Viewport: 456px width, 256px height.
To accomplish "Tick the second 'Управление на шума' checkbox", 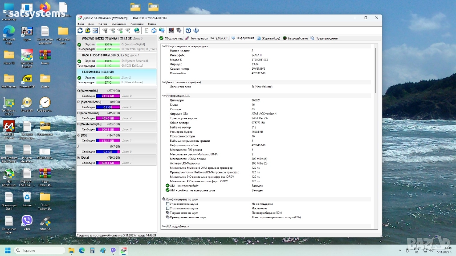I will (x=167, y=208).
